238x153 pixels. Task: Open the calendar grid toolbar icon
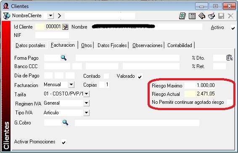(x=192, y=16)
